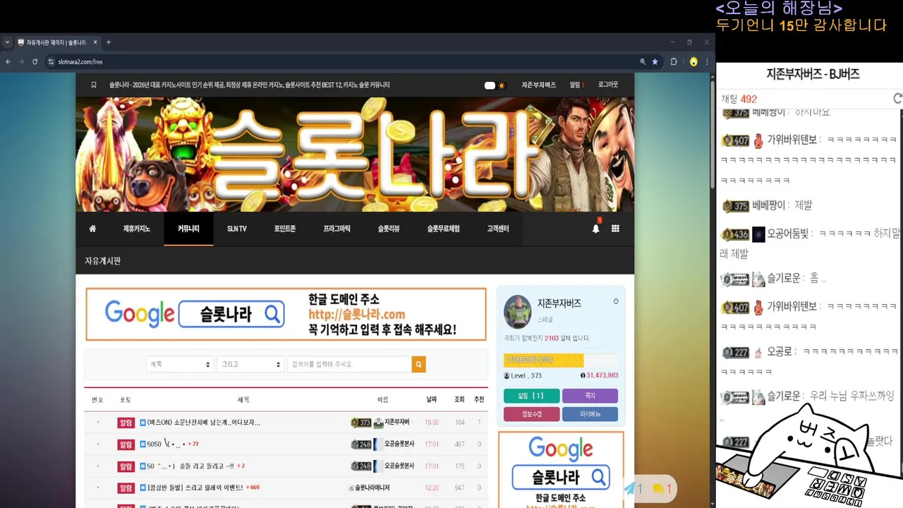The image size is (903, 508).
Task: Select the 커뮤니티 menu item
Action: pos(188,229)
